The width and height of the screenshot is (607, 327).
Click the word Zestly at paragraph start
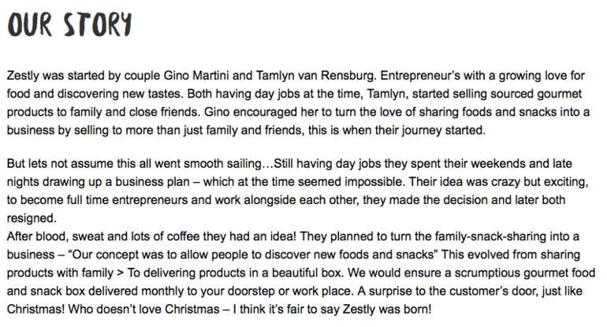pos(23,76)
